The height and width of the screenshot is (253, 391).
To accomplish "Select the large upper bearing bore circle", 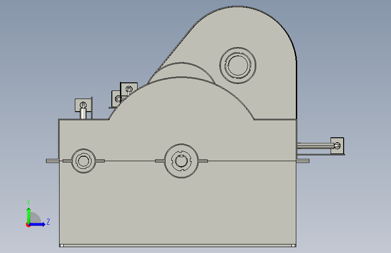I will click(238, 65).
